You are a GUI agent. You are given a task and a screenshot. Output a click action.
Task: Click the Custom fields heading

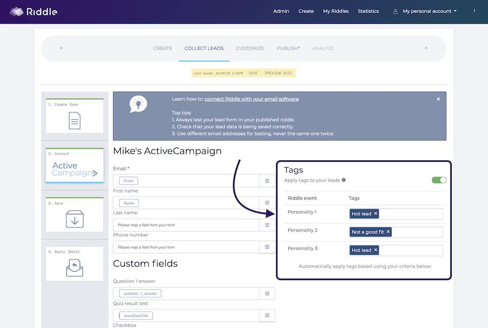tap(145, 264)
